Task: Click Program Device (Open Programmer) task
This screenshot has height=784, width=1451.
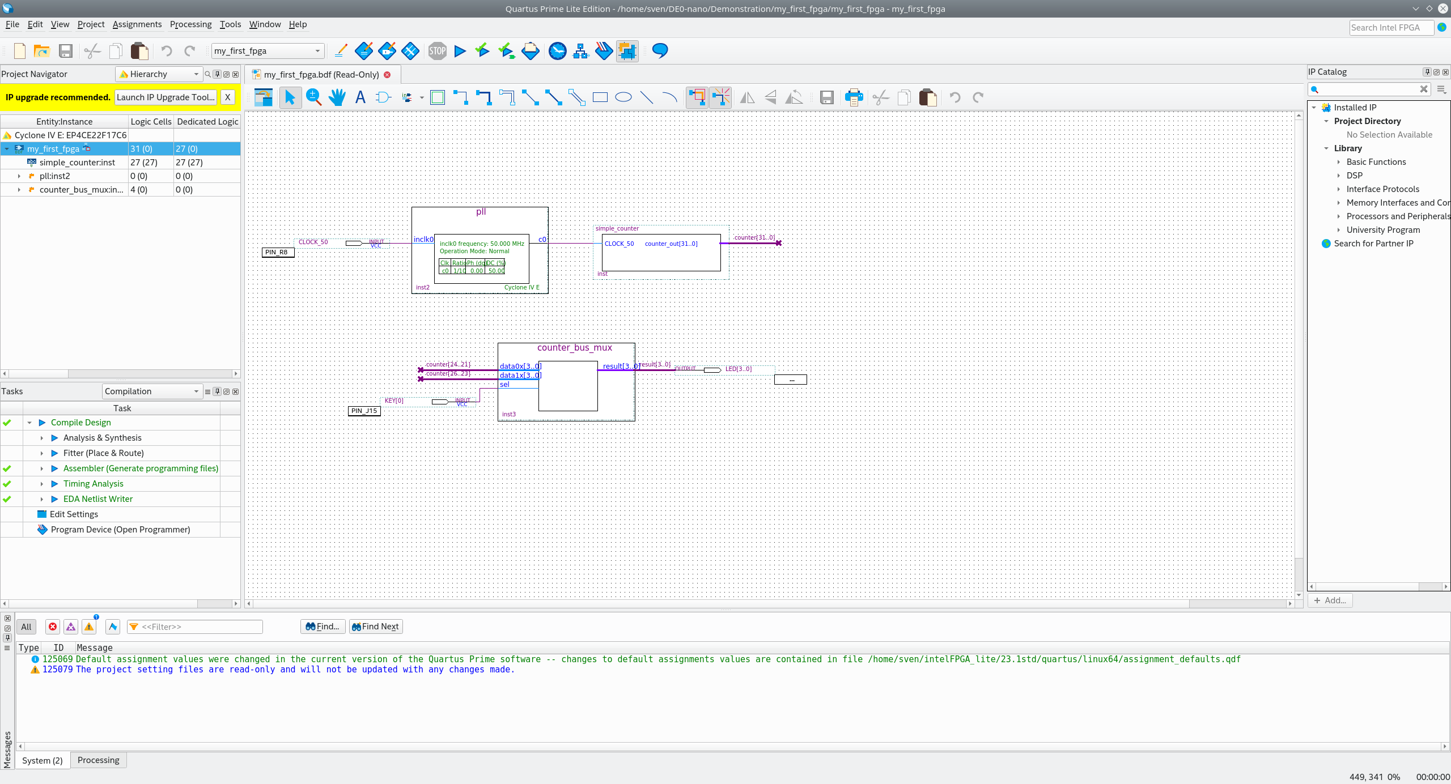Action: coord(120,530)
